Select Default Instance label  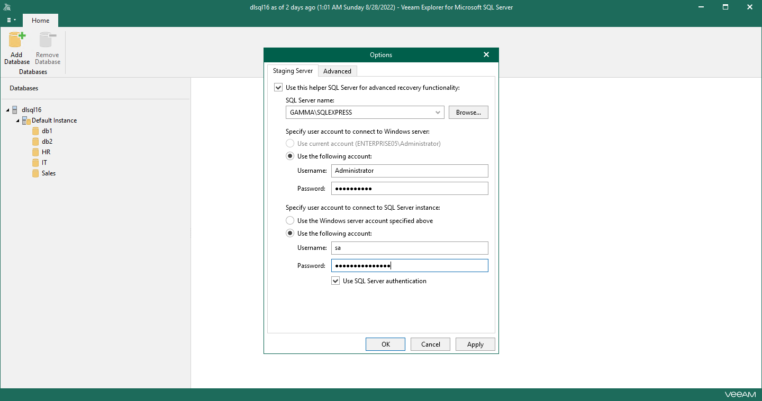pos(54,120)
